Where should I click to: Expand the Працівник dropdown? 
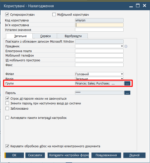click(122, 46)
